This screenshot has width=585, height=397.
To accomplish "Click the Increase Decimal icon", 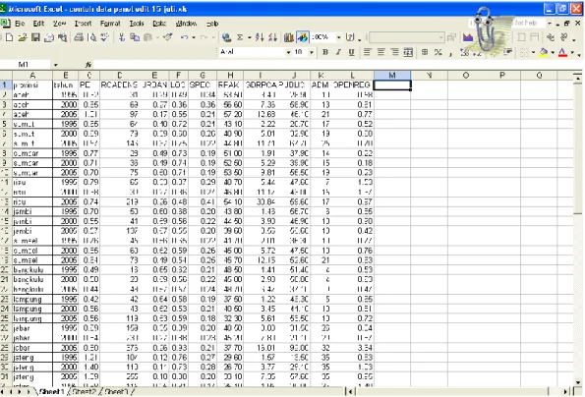I will (464, 52).
